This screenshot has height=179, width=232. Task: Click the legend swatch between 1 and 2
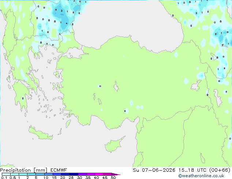point(23,174)
